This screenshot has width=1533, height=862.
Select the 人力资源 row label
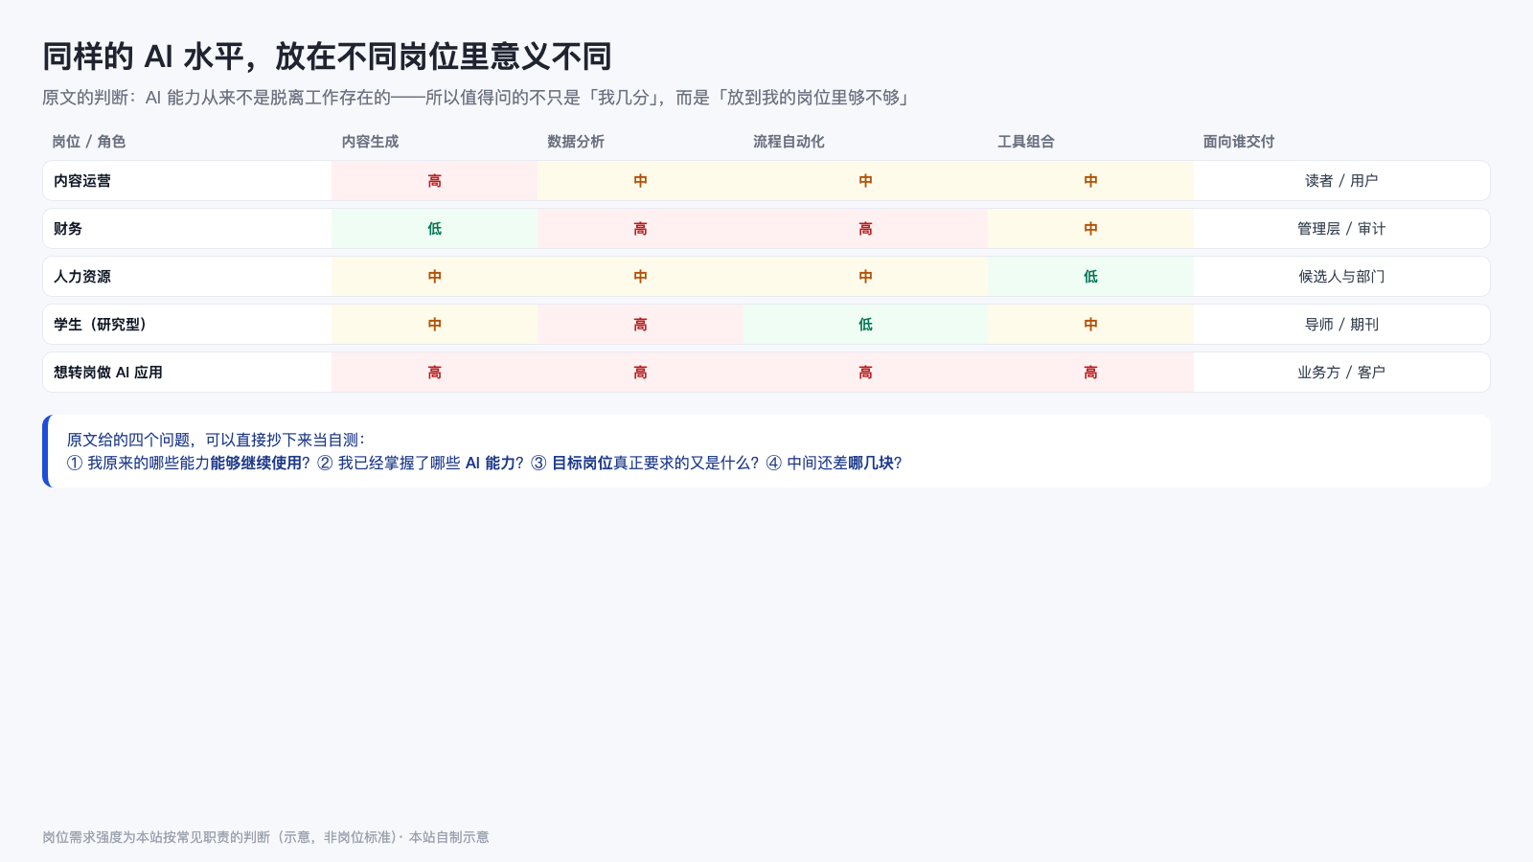(82, 277)
